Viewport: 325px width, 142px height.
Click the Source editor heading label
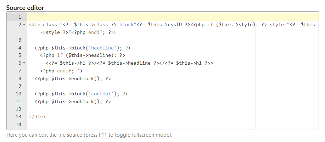[25, 8]
